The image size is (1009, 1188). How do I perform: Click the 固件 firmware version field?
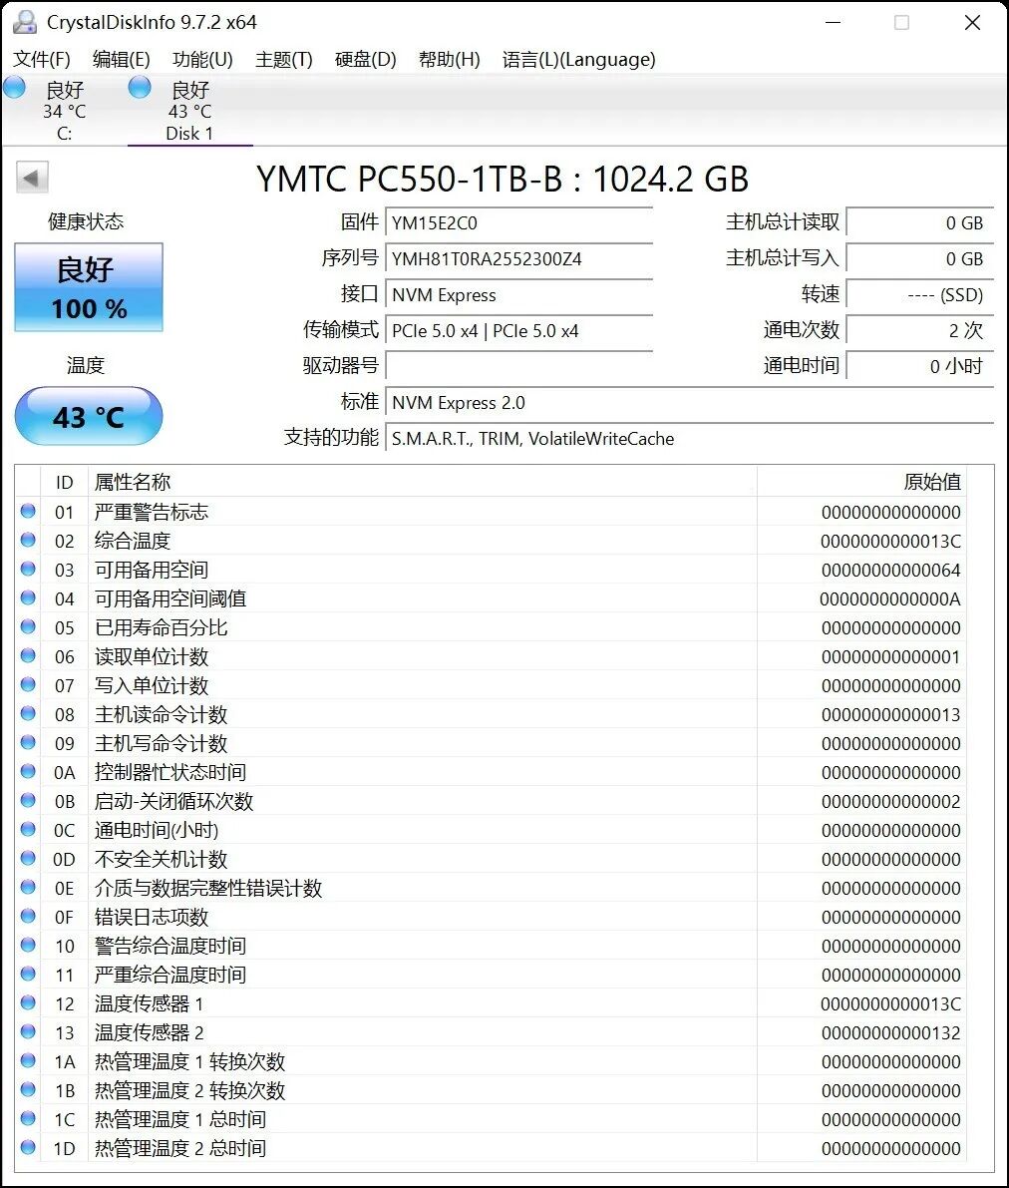click(518, 222)
